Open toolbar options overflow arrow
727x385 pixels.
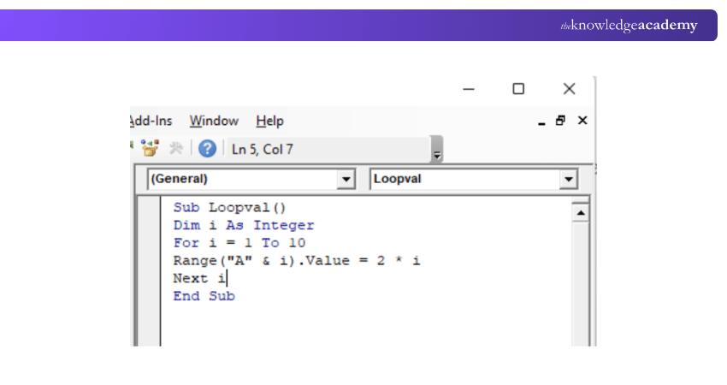click(x=436, y=150)
